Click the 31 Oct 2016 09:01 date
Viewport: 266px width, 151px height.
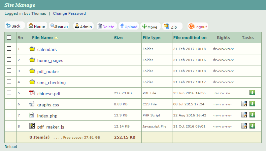click(x=189, y=126)
